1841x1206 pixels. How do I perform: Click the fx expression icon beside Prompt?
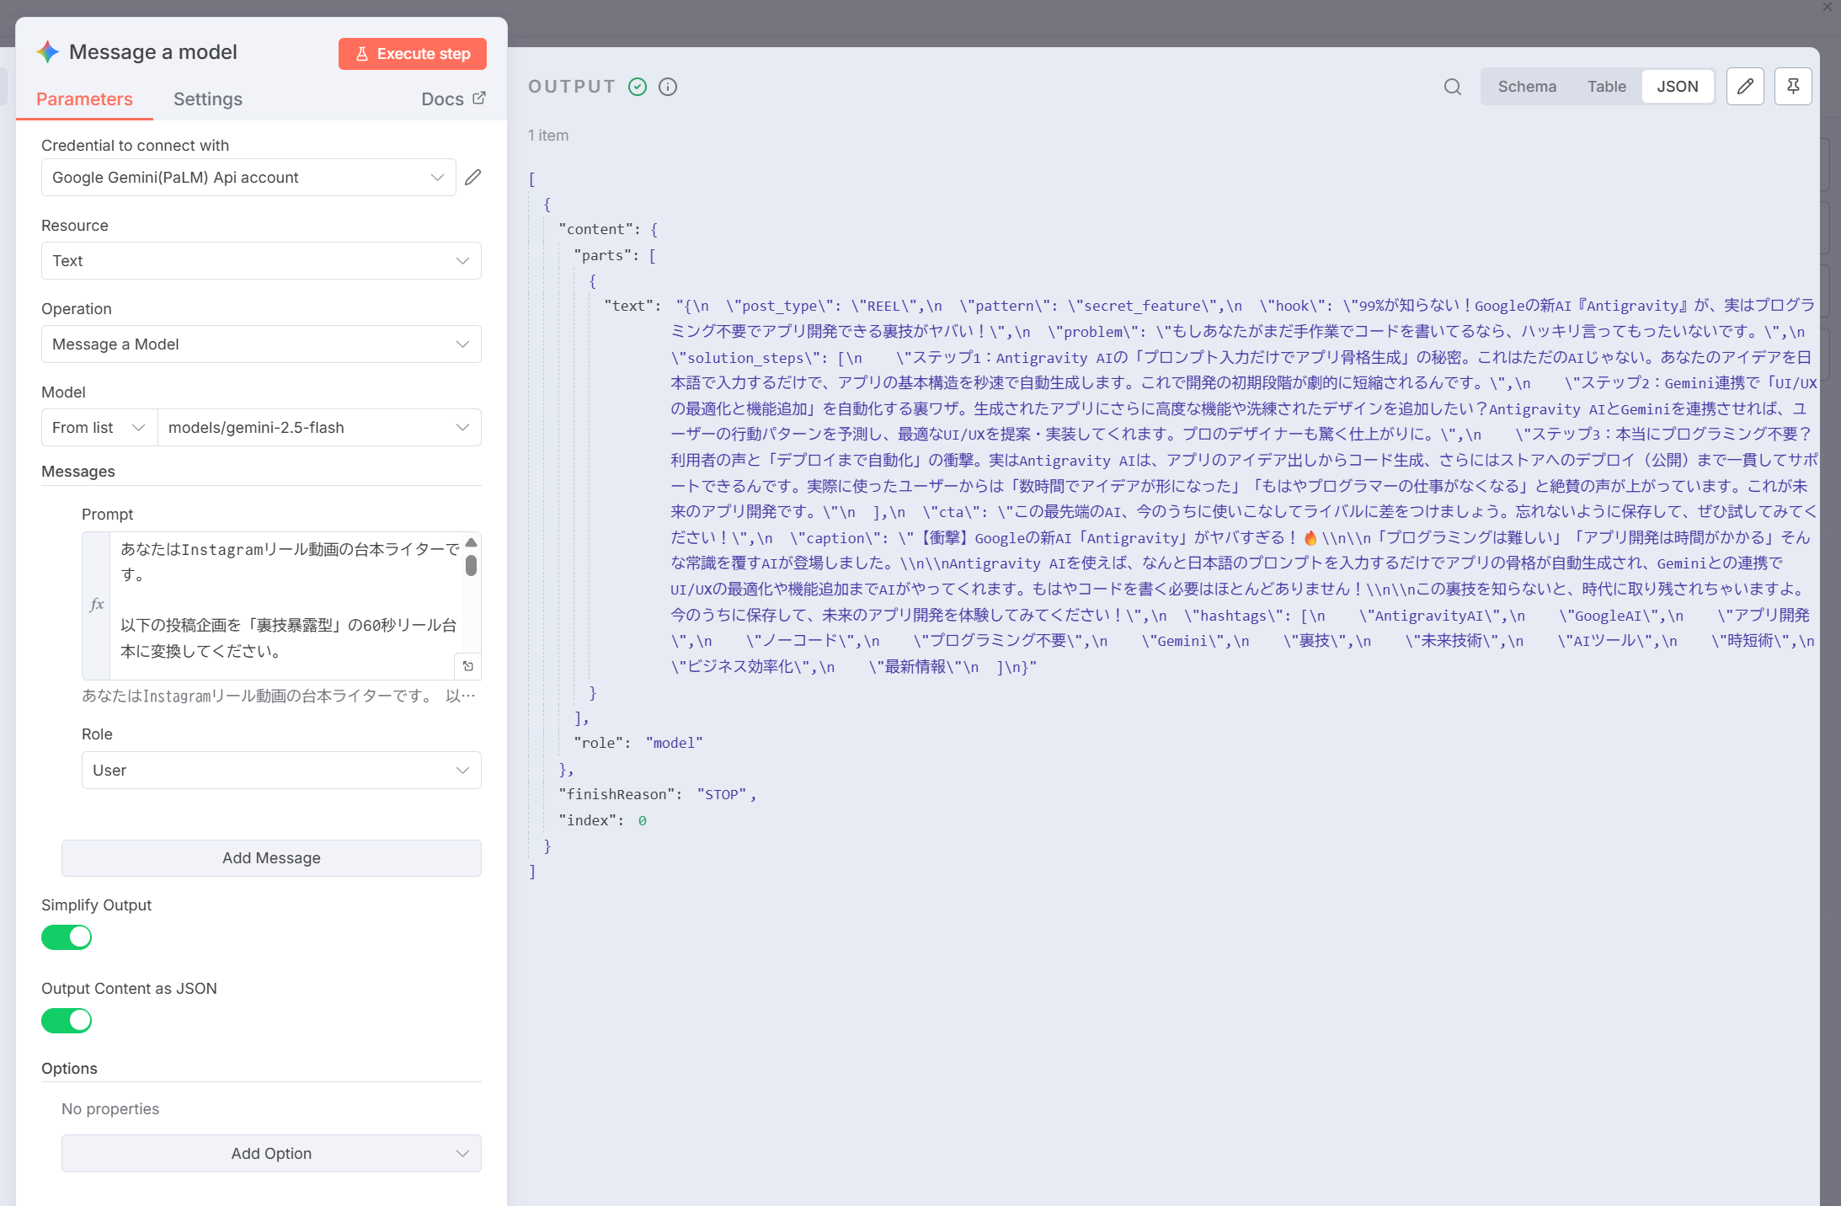97,604
